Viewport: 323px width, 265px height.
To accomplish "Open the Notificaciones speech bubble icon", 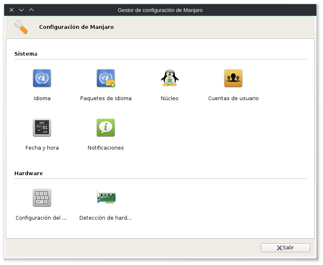I will pos(106,127).
